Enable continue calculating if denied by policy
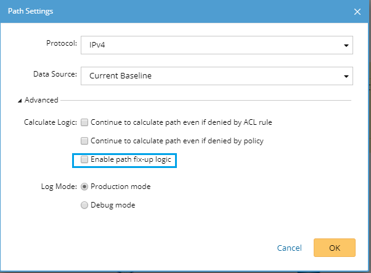Image resolution: width=371 pixels, height=273 pixels. [x=85, y=141]
